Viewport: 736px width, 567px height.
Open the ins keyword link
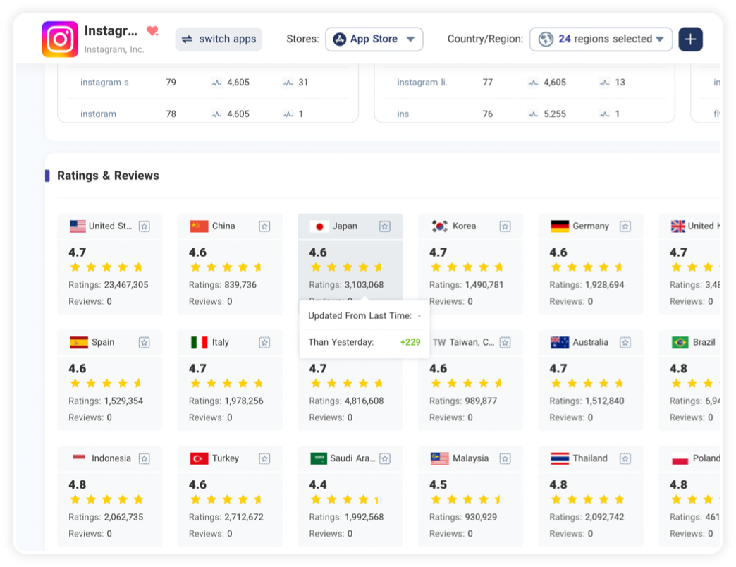click(x=403, y=114)
